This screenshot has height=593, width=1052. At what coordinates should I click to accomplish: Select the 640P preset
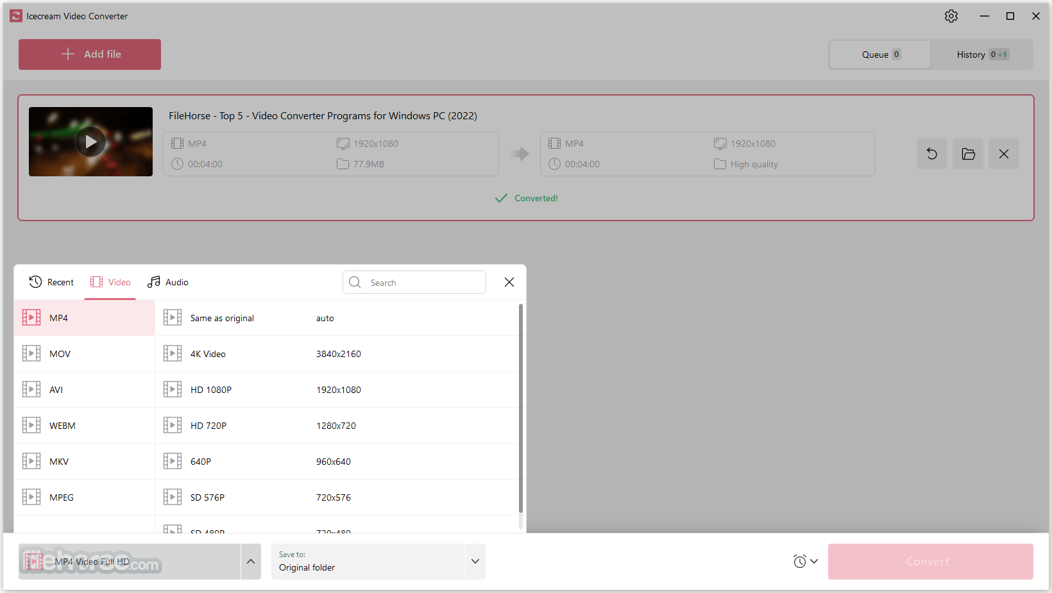point(337,462)
